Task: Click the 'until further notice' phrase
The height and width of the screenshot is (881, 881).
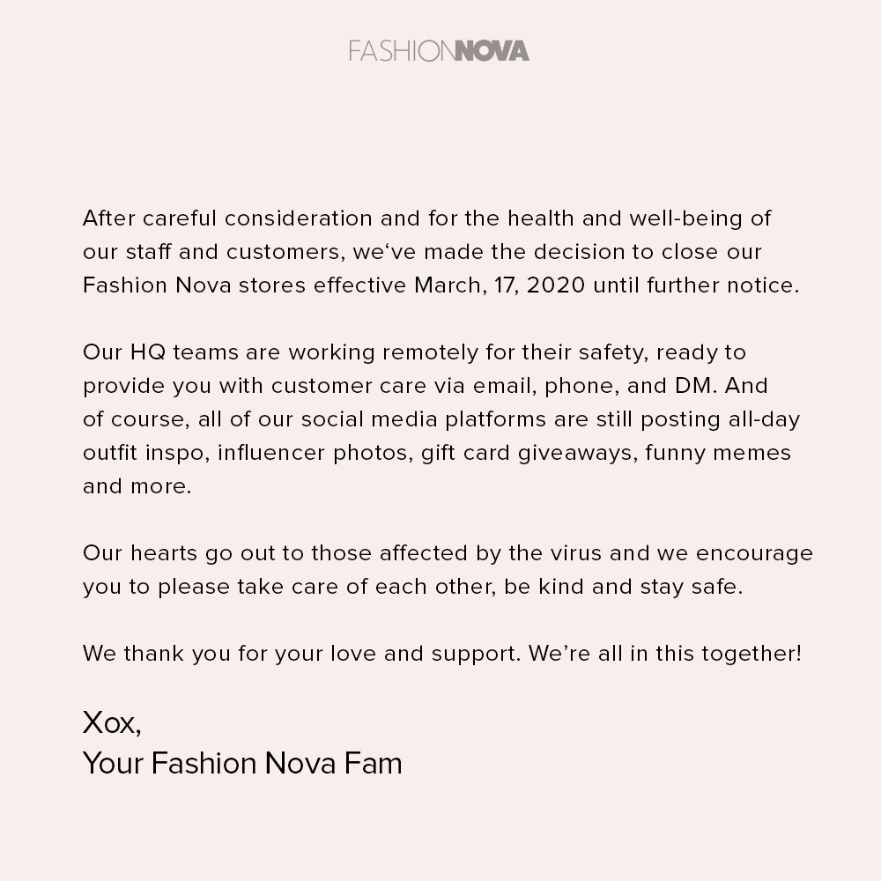Action: click(x=696, y=285)
